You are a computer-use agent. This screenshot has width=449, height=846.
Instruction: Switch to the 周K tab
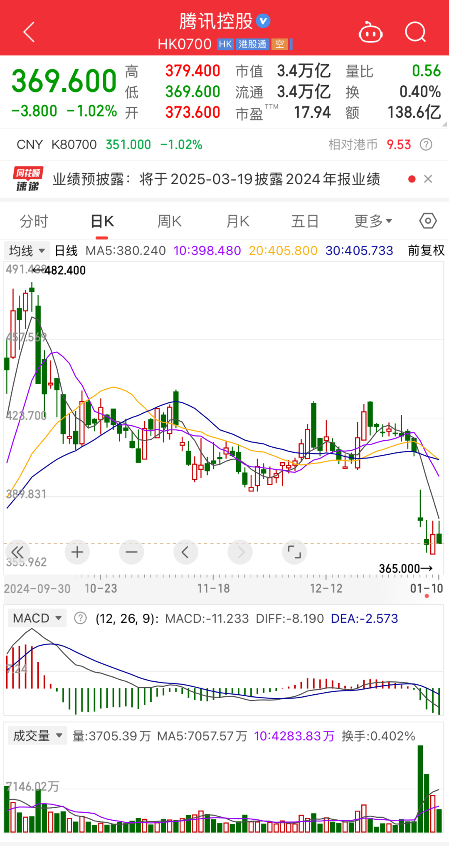point(170,221)
